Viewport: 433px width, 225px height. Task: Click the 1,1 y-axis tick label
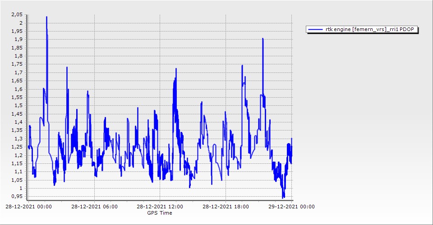[19, 171]
